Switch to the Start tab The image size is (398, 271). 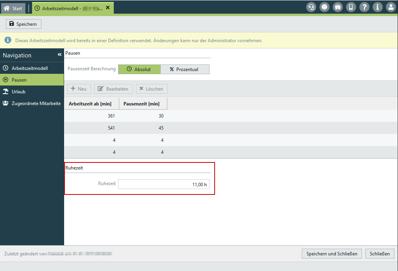(x=13, y=8)
